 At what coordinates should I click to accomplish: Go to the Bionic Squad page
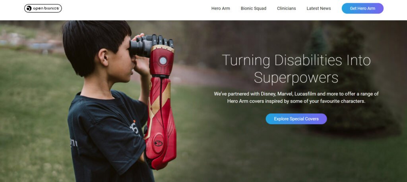253,8
